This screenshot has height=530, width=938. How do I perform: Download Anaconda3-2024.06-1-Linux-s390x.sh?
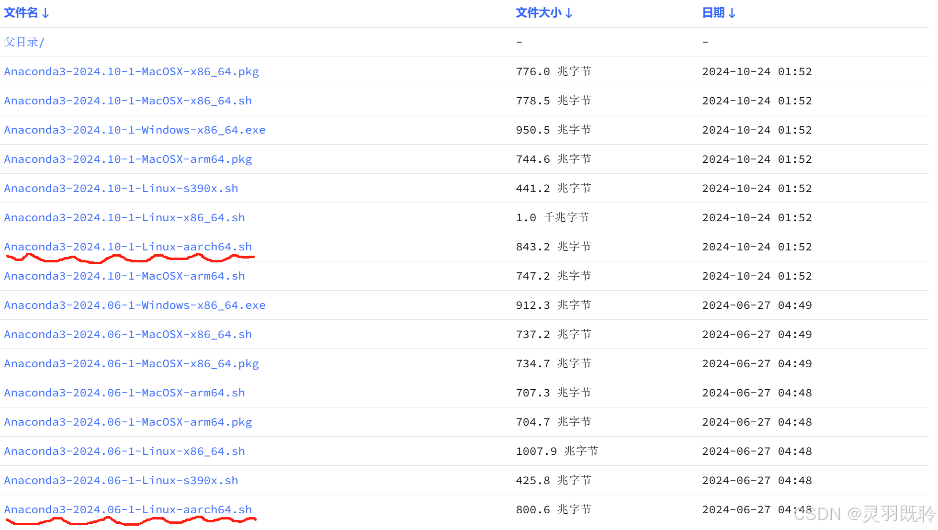coord(121,481)
